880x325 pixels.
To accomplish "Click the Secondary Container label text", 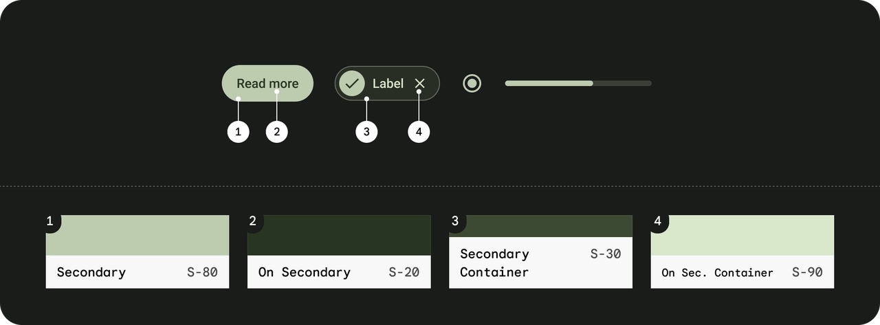I will click(x=494, y=263).
